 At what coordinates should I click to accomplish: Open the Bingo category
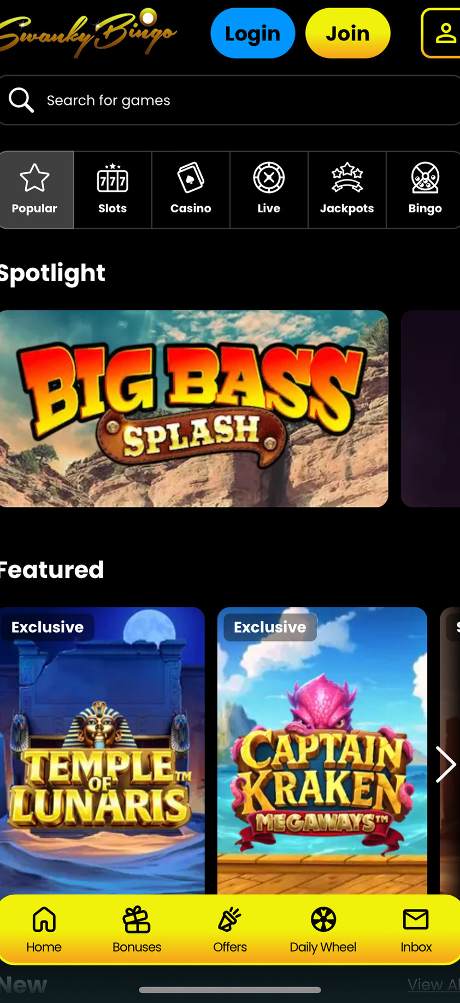424,190
